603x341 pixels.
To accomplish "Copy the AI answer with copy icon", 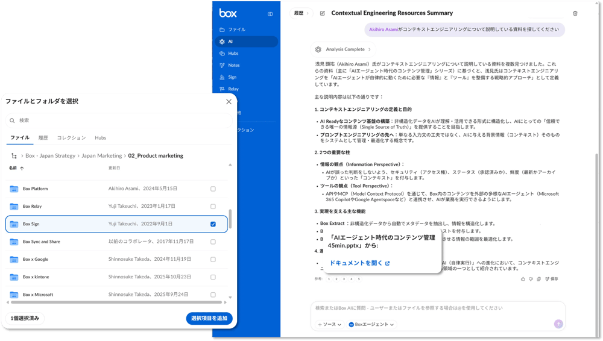I will click(538, 279).
